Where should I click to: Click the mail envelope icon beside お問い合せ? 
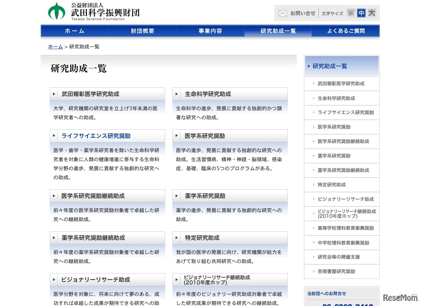pyautogui.click(x=283, y=13)
